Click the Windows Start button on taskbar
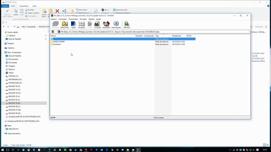Screen dimensions: 271x152 3,150
